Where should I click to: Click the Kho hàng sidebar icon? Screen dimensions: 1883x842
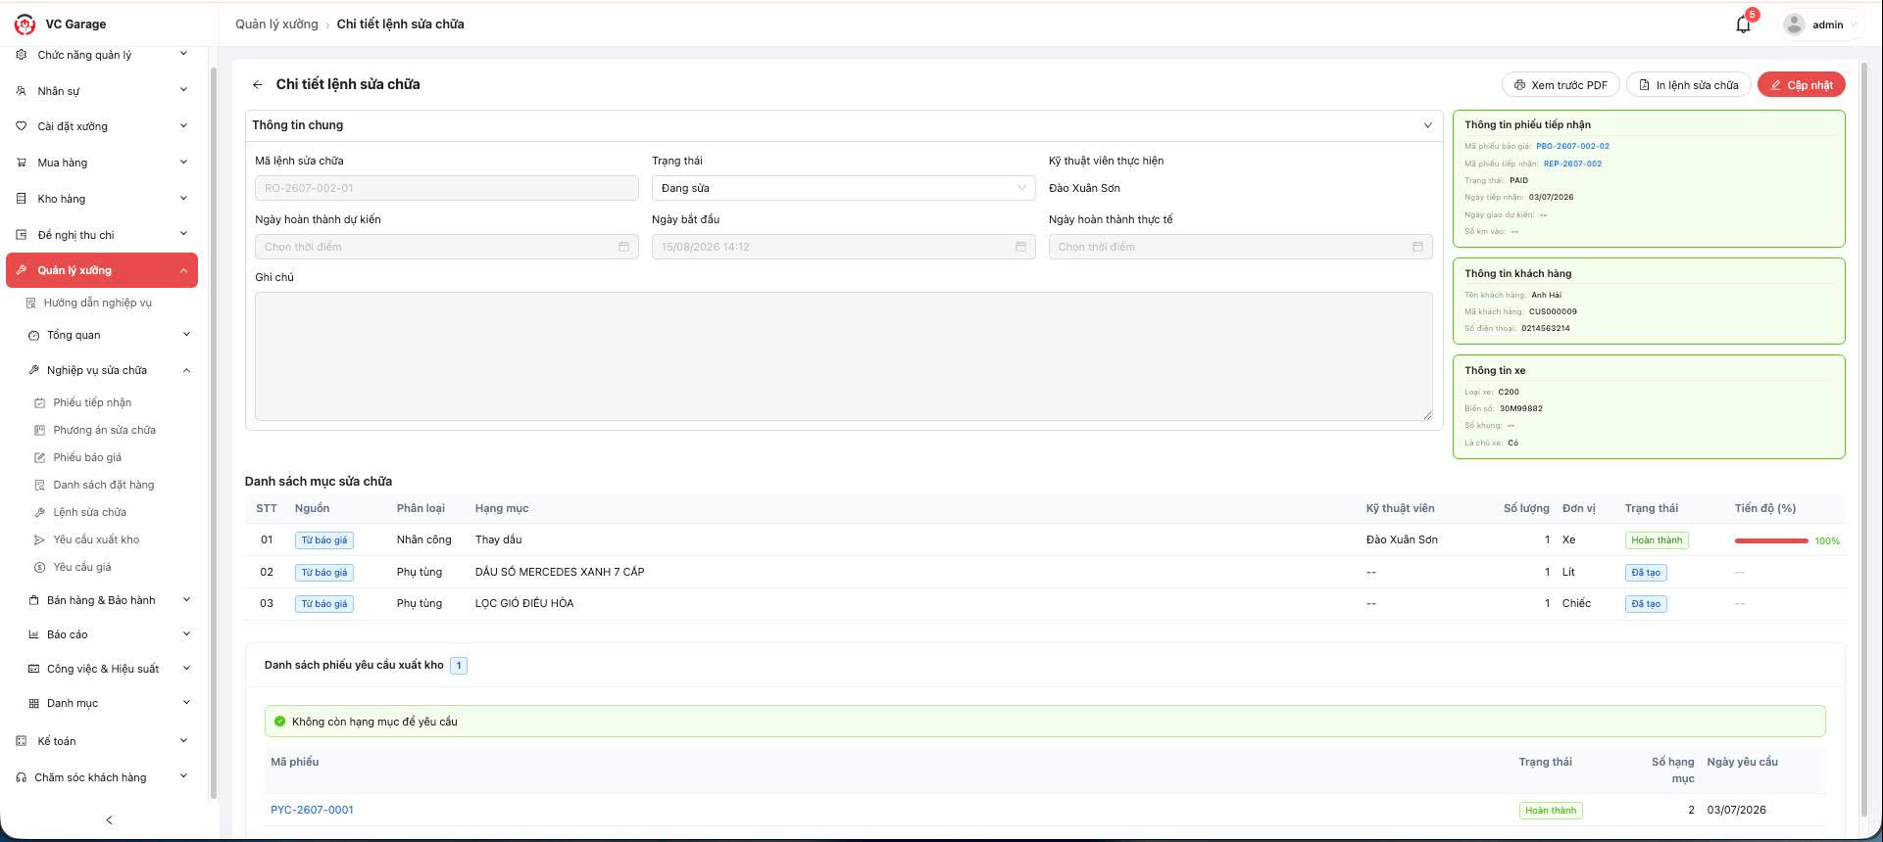[x=22, y=199]
